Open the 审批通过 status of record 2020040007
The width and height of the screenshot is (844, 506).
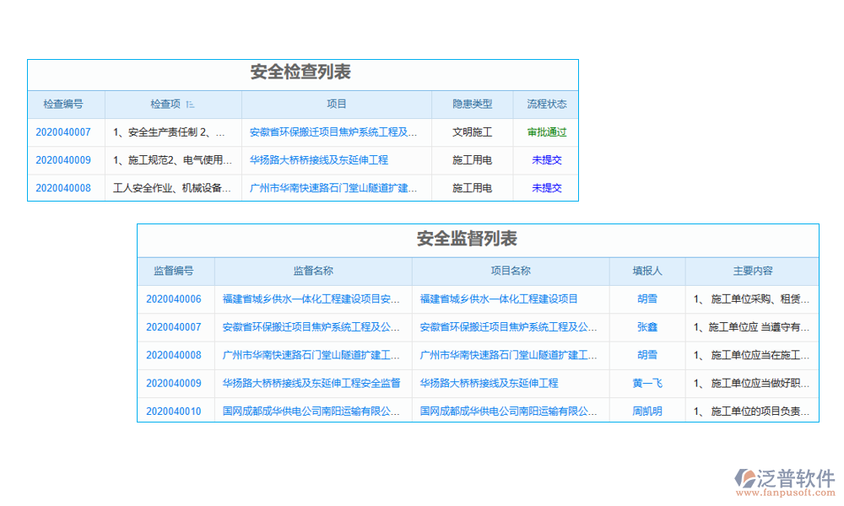click(546, 132)
